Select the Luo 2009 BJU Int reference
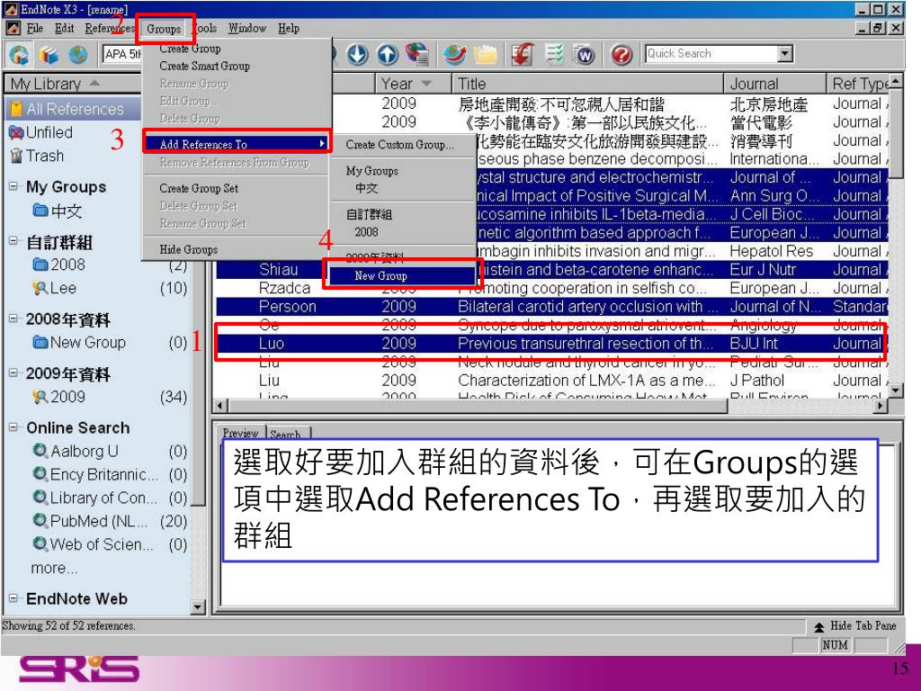The width and height of the screenshot is (921, 691). coord(550,343)
